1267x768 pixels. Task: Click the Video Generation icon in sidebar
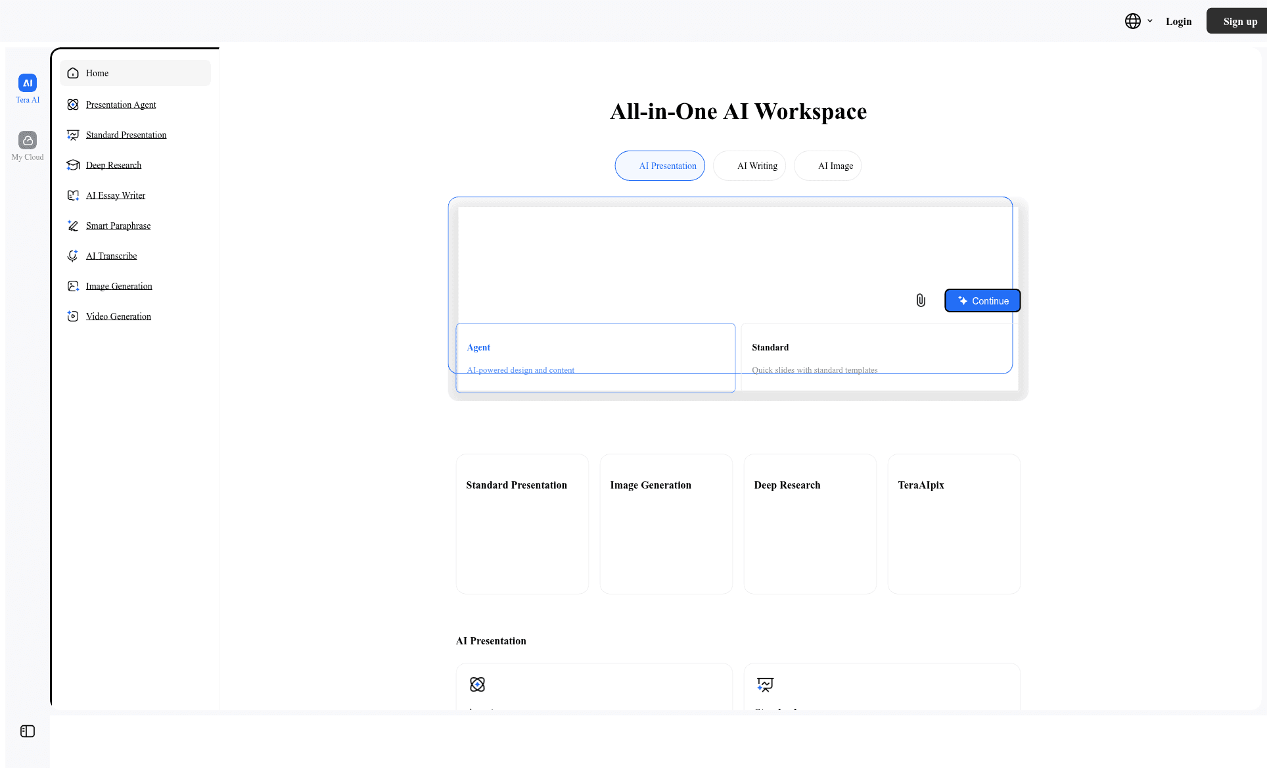[73, 316]
